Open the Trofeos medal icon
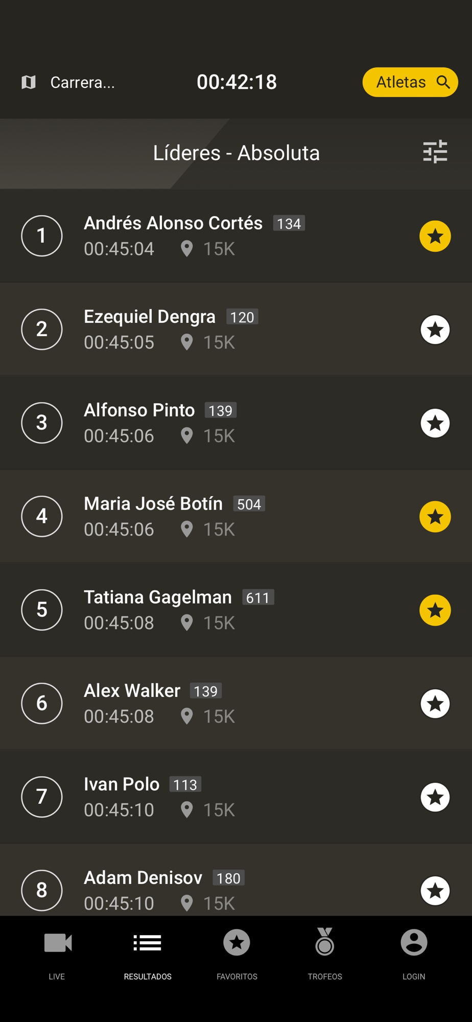The image size is (472, 1022). click(325, 943)
